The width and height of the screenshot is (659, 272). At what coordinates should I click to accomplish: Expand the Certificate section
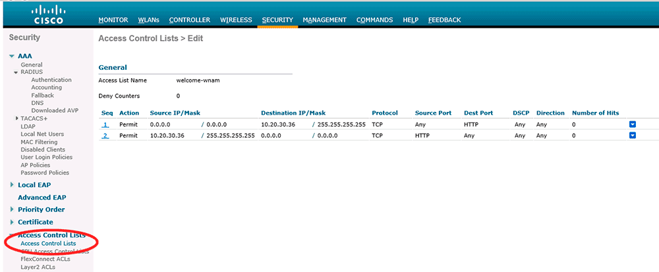click(12, 222)
